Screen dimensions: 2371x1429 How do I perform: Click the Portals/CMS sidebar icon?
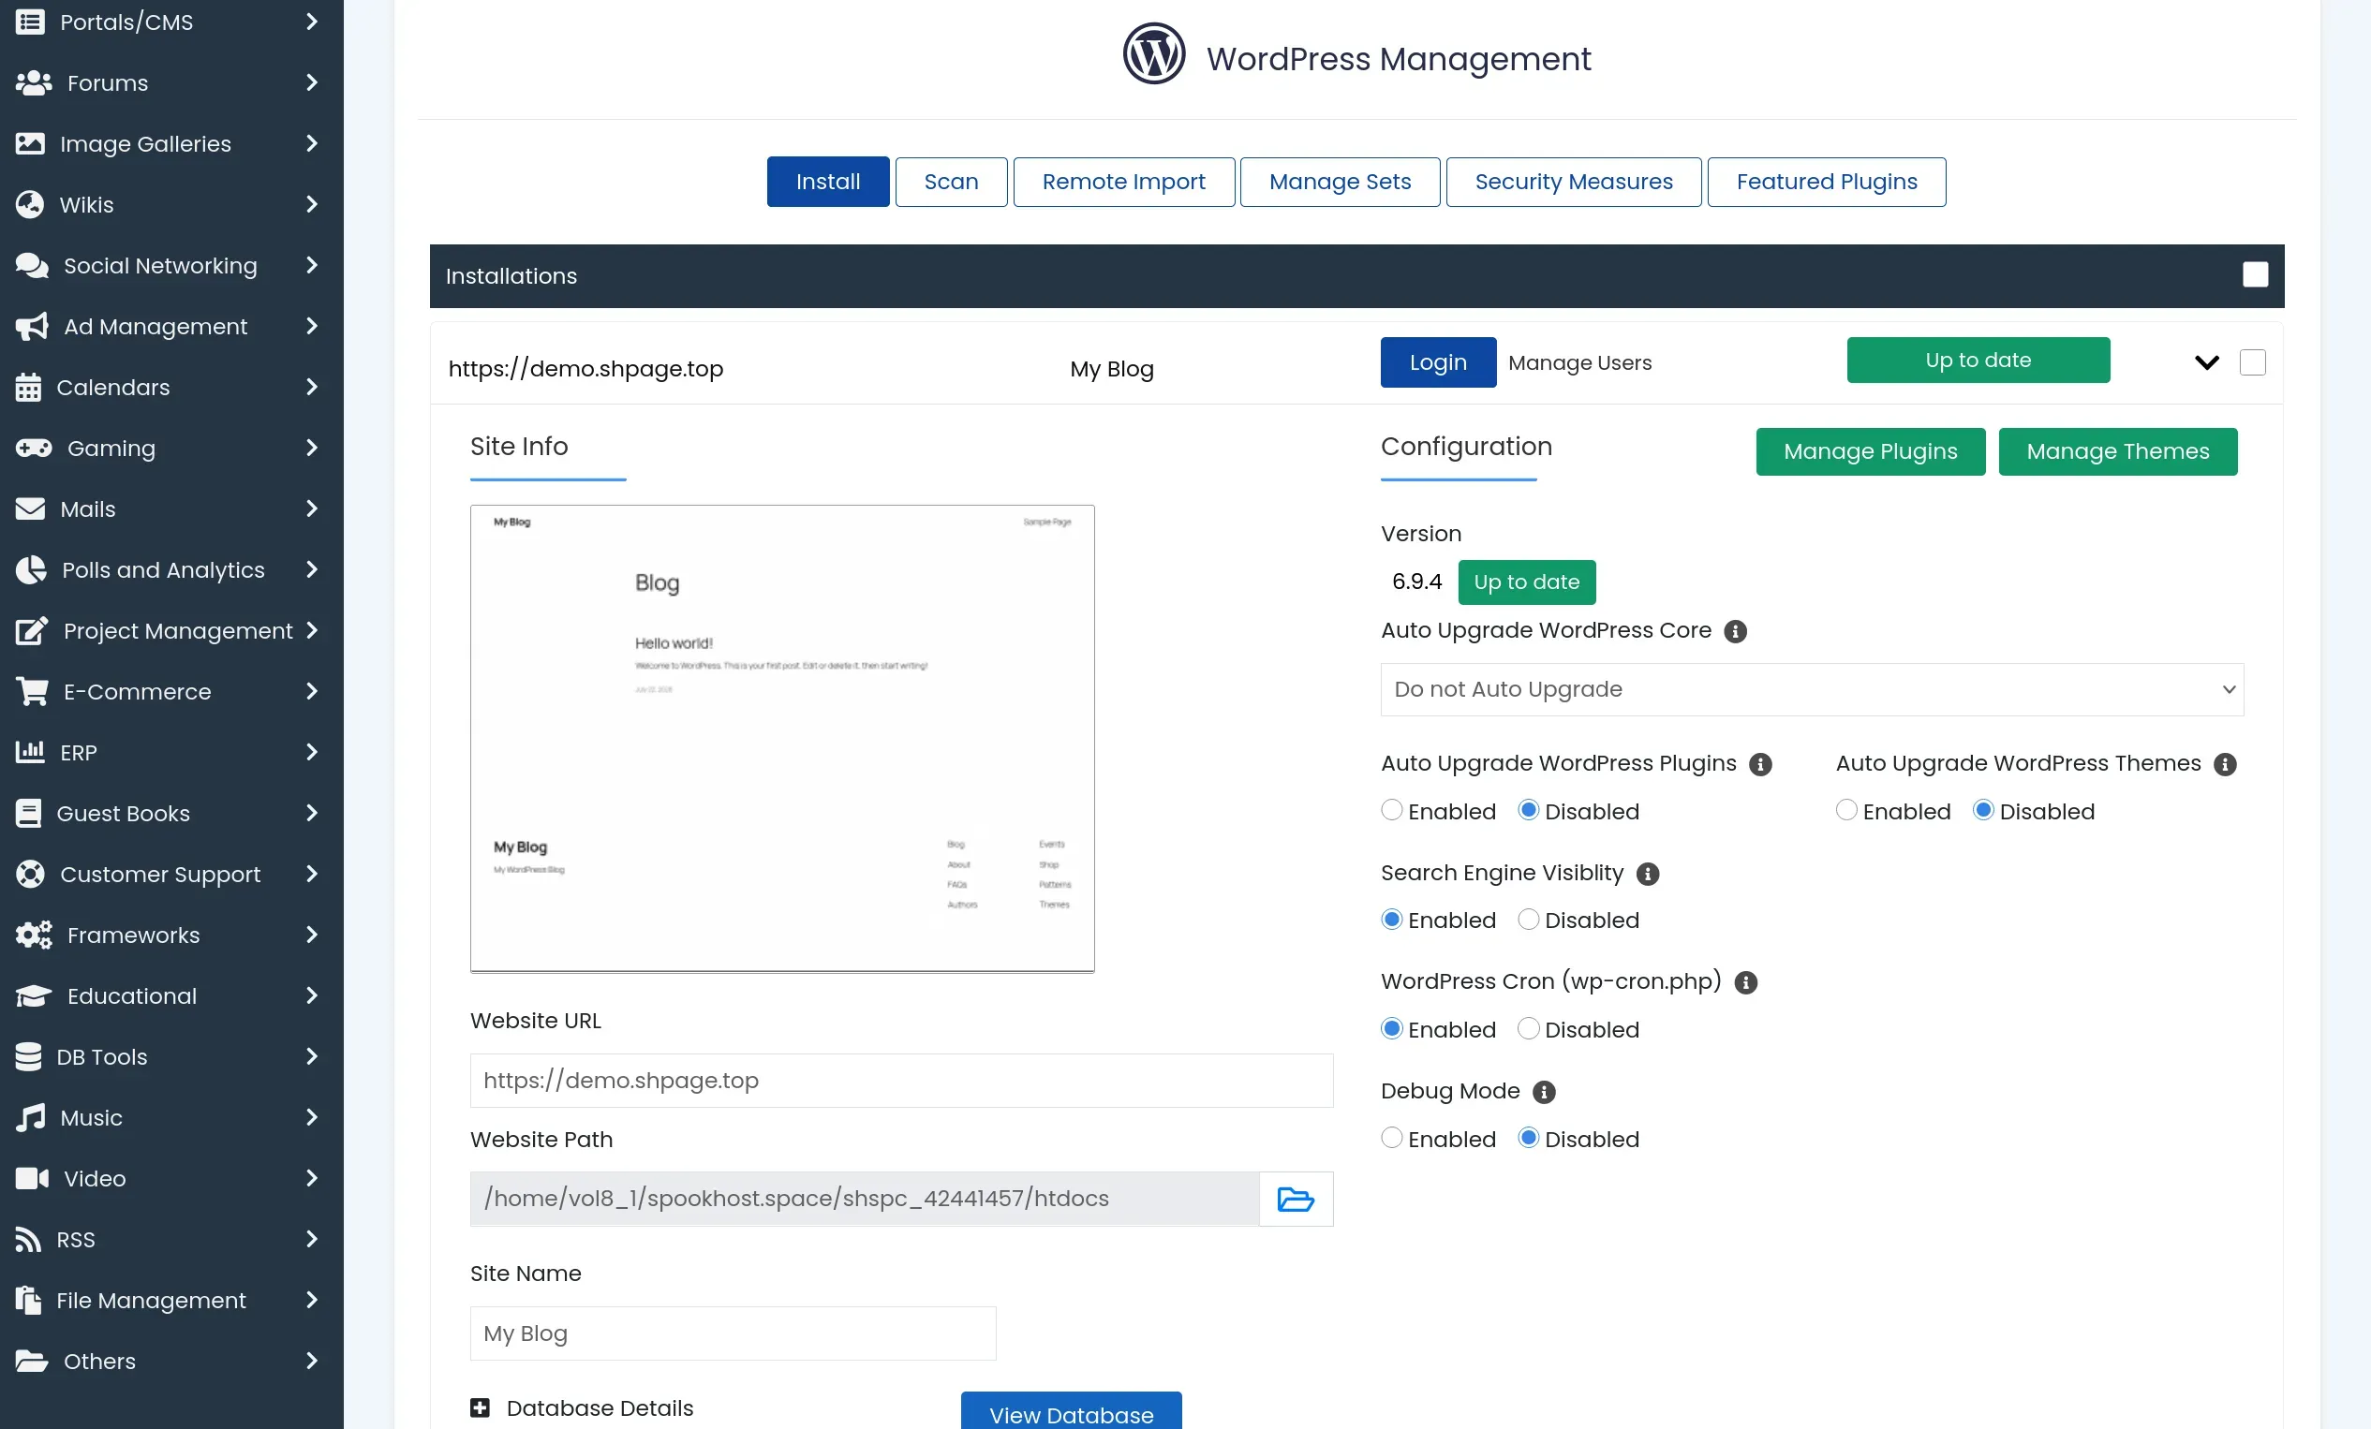[x=30, y=22]
